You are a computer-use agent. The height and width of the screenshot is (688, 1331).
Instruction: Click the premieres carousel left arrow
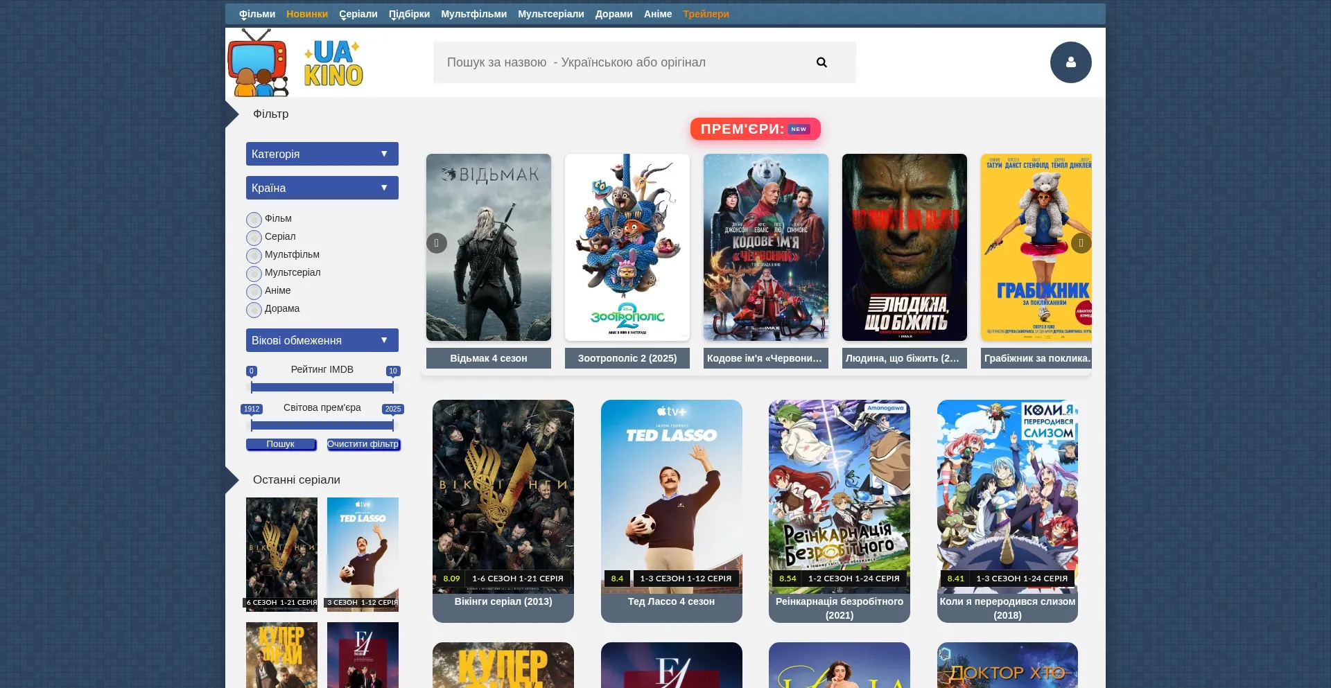tap(437, 243)
